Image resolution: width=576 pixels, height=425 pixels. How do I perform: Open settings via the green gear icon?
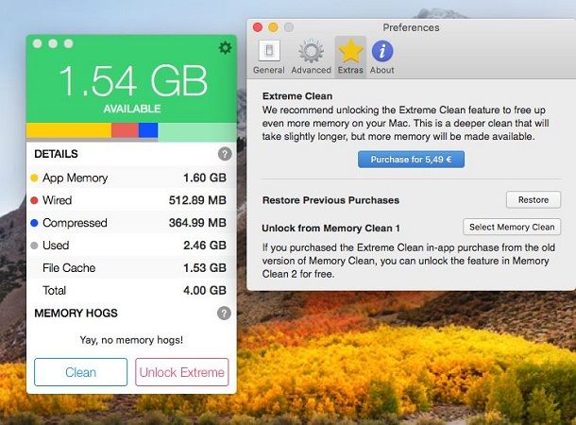point(225,48)
